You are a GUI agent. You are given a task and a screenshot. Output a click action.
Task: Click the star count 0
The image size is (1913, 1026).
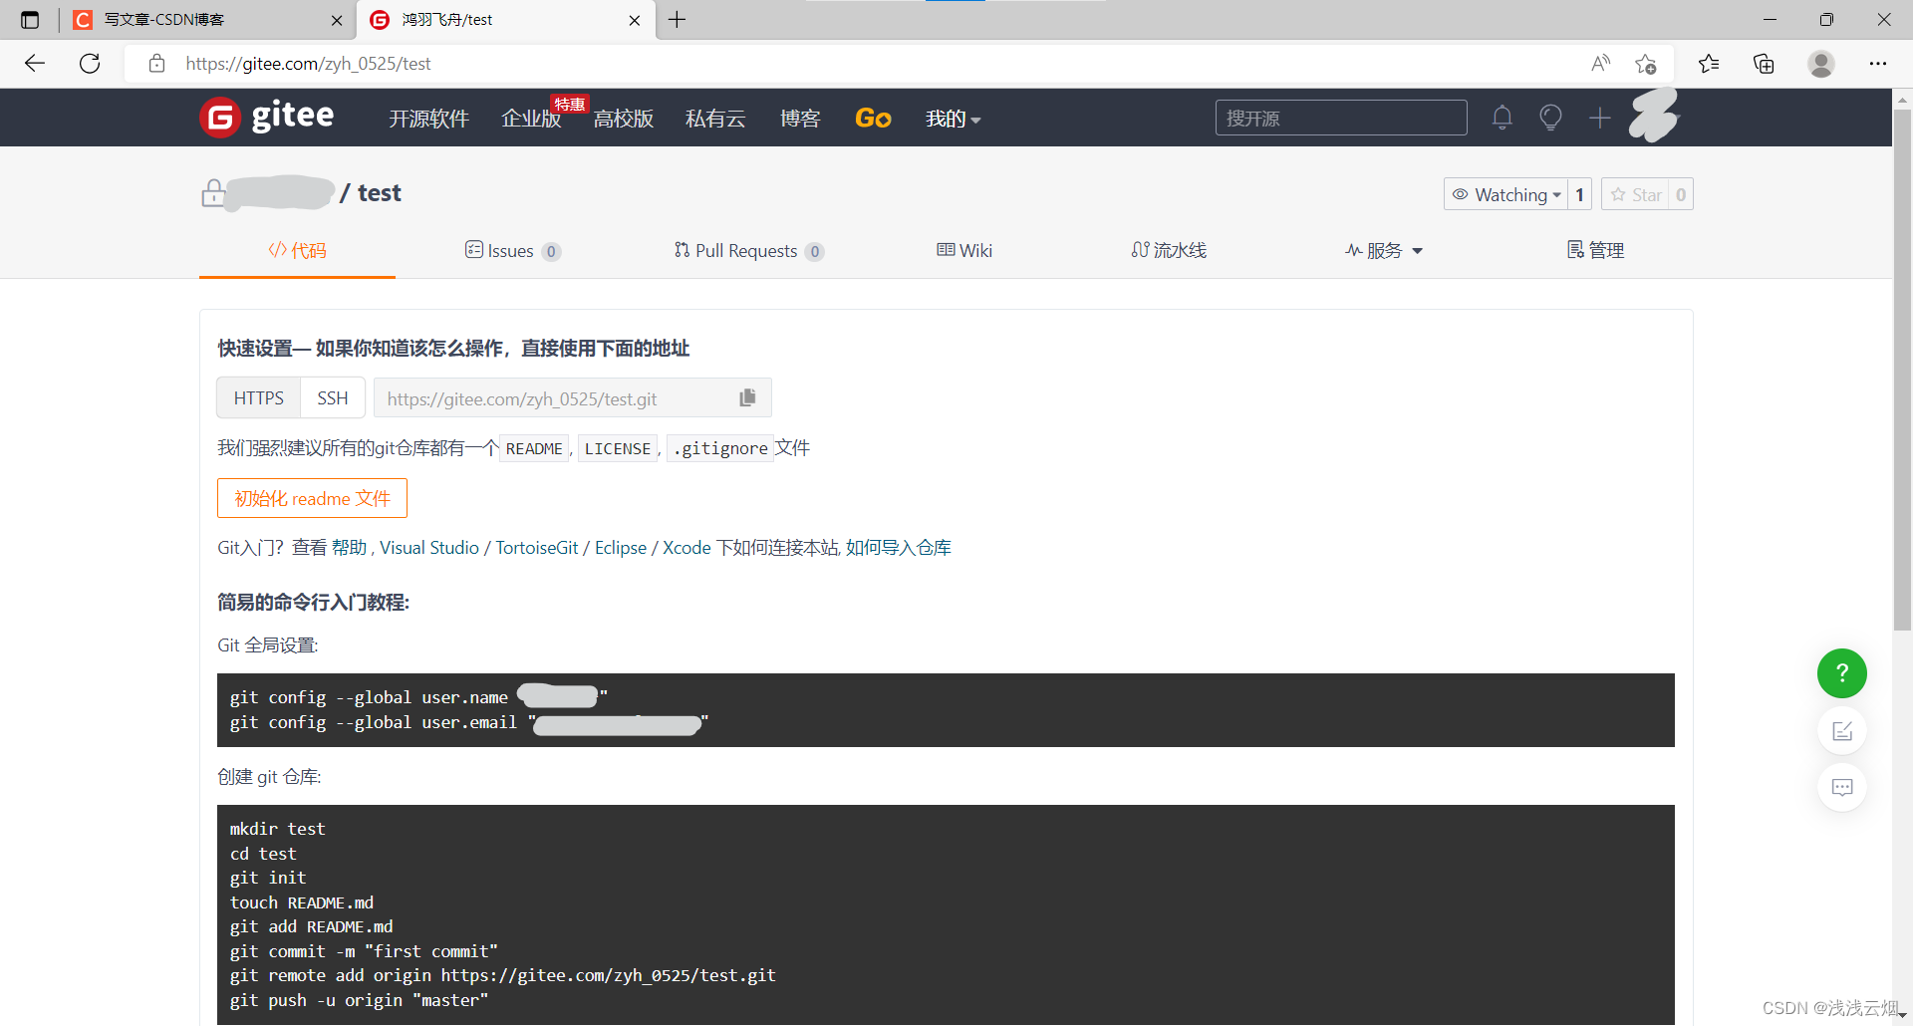1681,194
